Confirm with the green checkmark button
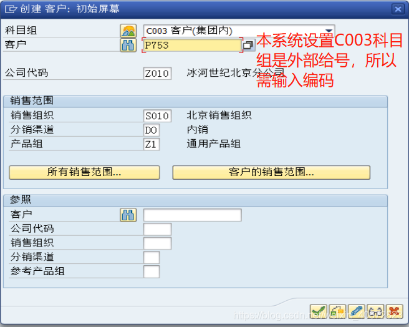 (319, 312)
